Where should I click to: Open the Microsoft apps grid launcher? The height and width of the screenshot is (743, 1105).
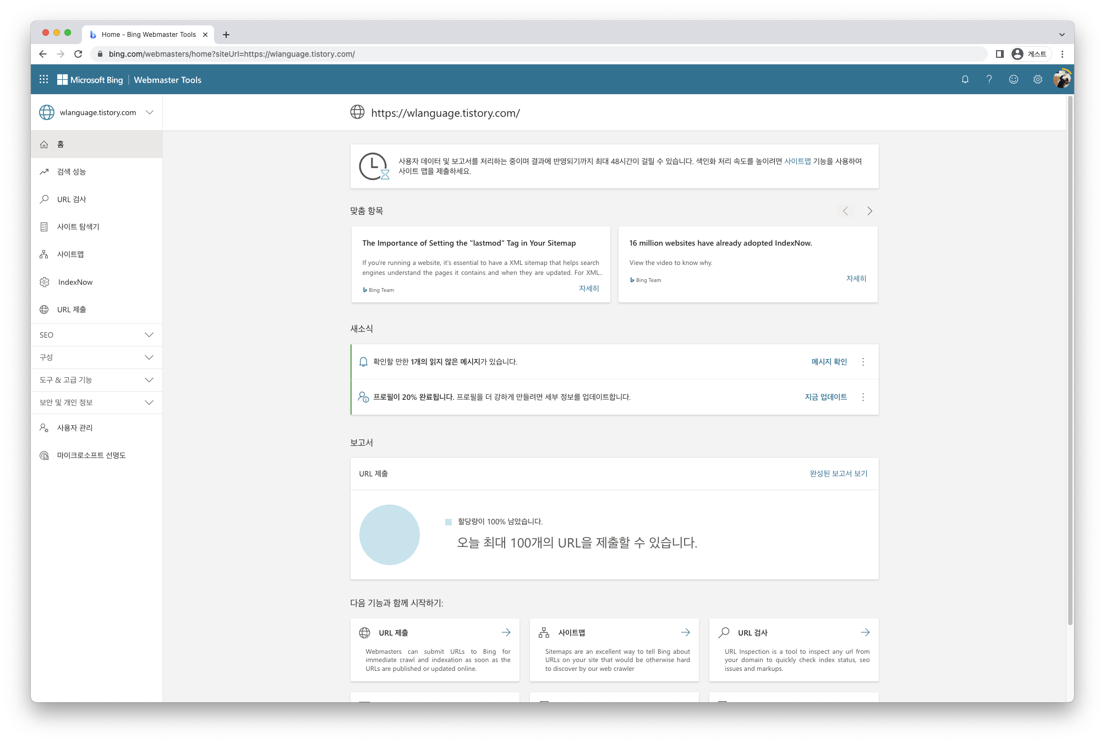tap(44, 79)
